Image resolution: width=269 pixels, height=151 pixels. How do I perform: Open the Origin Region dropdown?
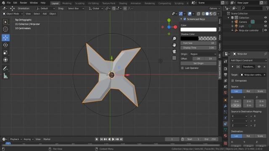pyautogui.click(x=203, y=54)
